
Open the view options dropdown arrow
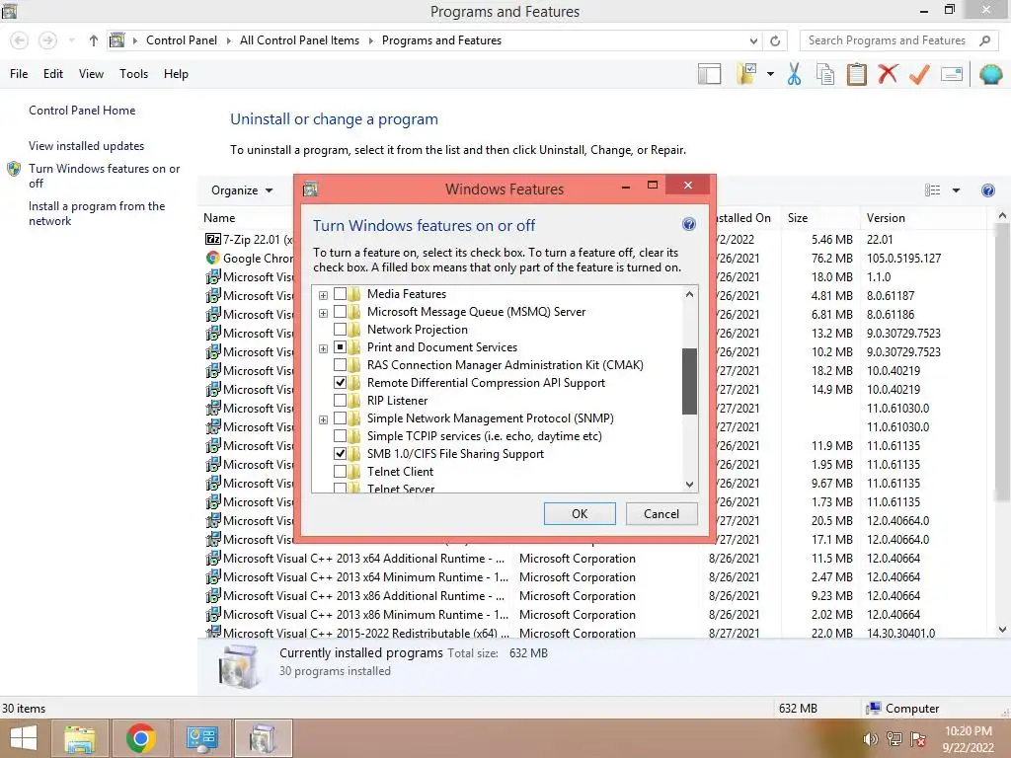956,190
